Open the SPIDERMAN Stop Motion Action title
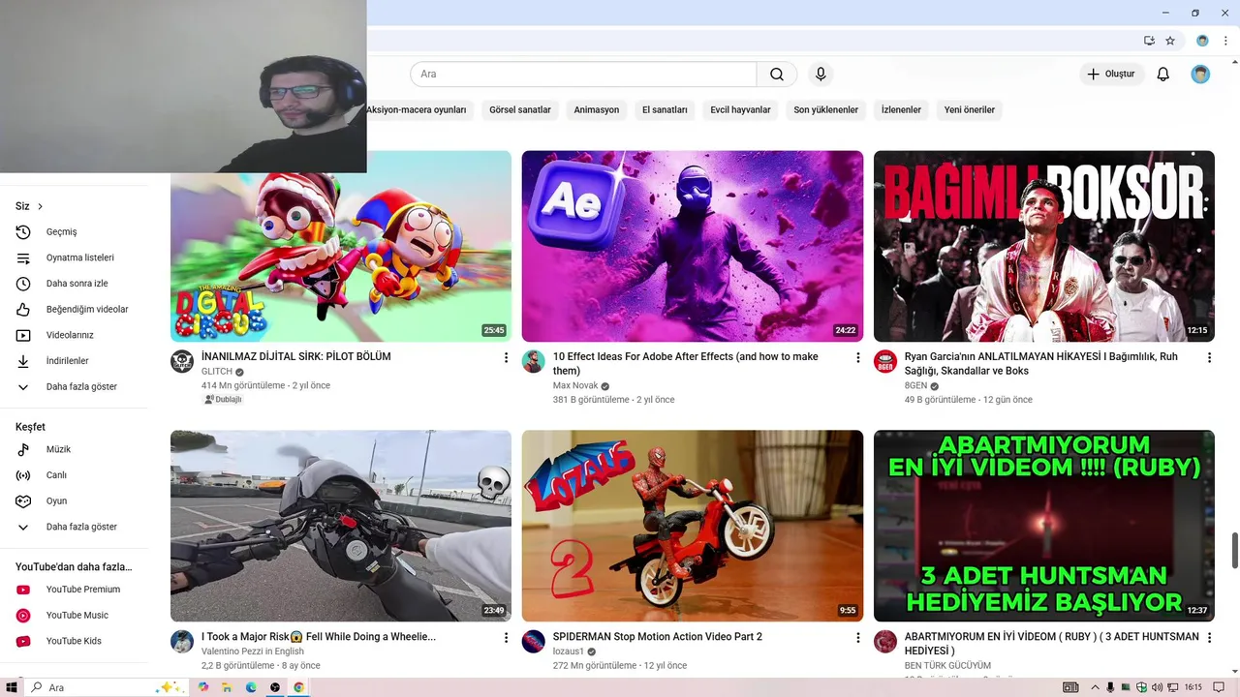The width and height of the screenshot is (1240, 697). [x=658, y=637]
